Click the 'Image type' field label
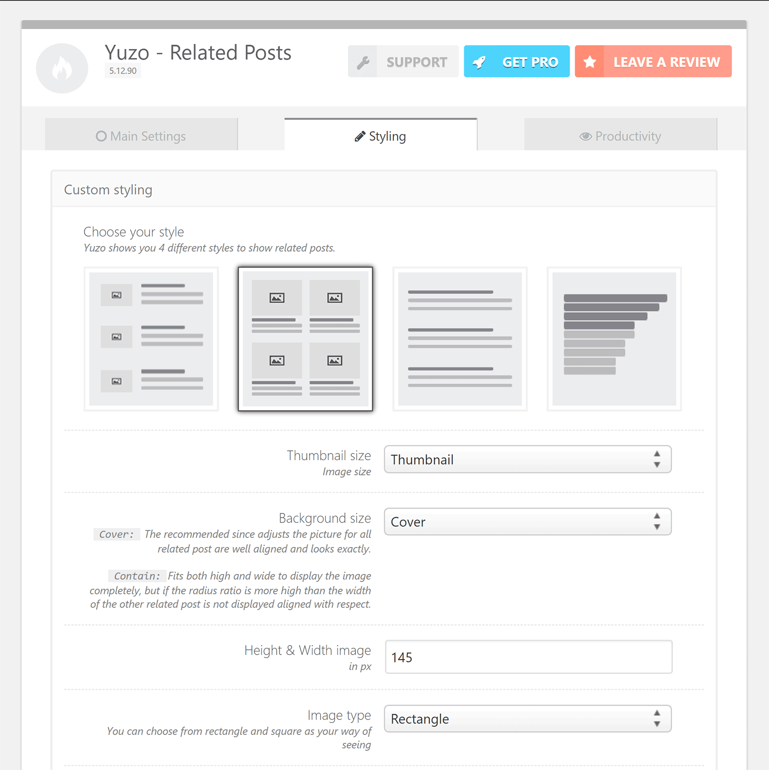 339,715
